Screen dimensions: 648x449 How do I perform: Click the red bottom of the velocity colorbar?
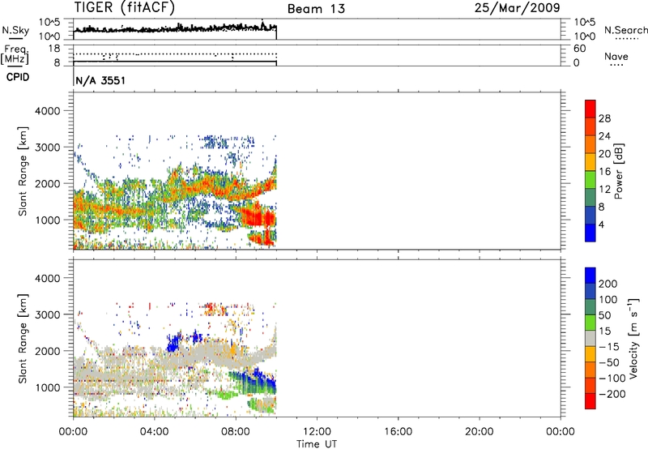[590, 401]
